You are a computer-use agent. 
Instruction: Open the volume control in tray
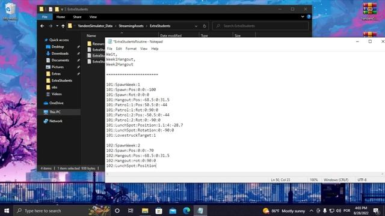pos(338,211)
